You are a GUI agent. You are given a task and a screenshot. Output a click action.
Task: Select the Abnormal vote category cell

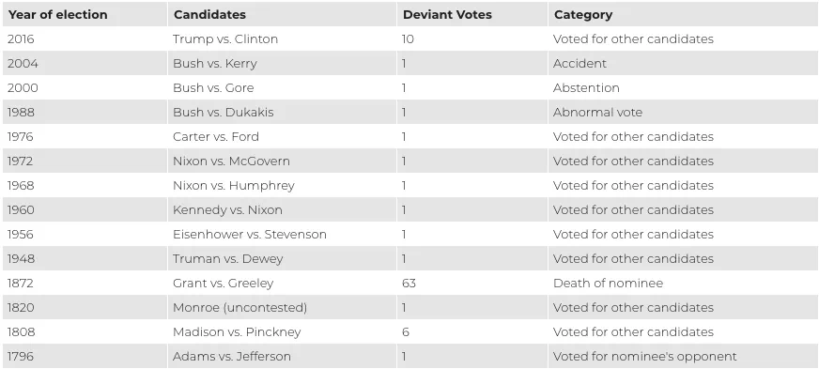[683, 113]
